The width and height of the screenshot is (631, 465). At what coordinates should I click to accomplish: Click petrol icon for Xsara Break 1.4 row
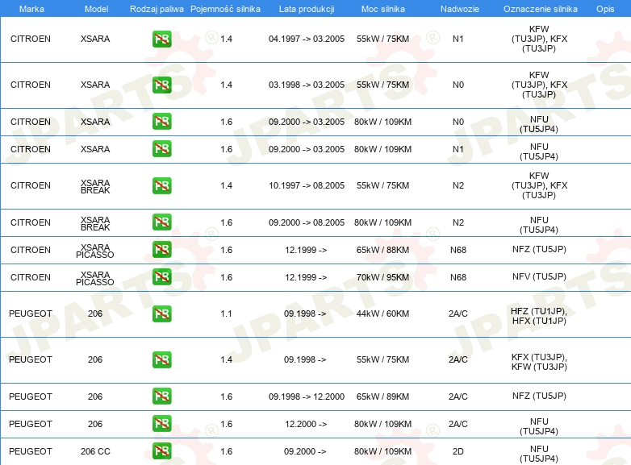click(161, 185)
